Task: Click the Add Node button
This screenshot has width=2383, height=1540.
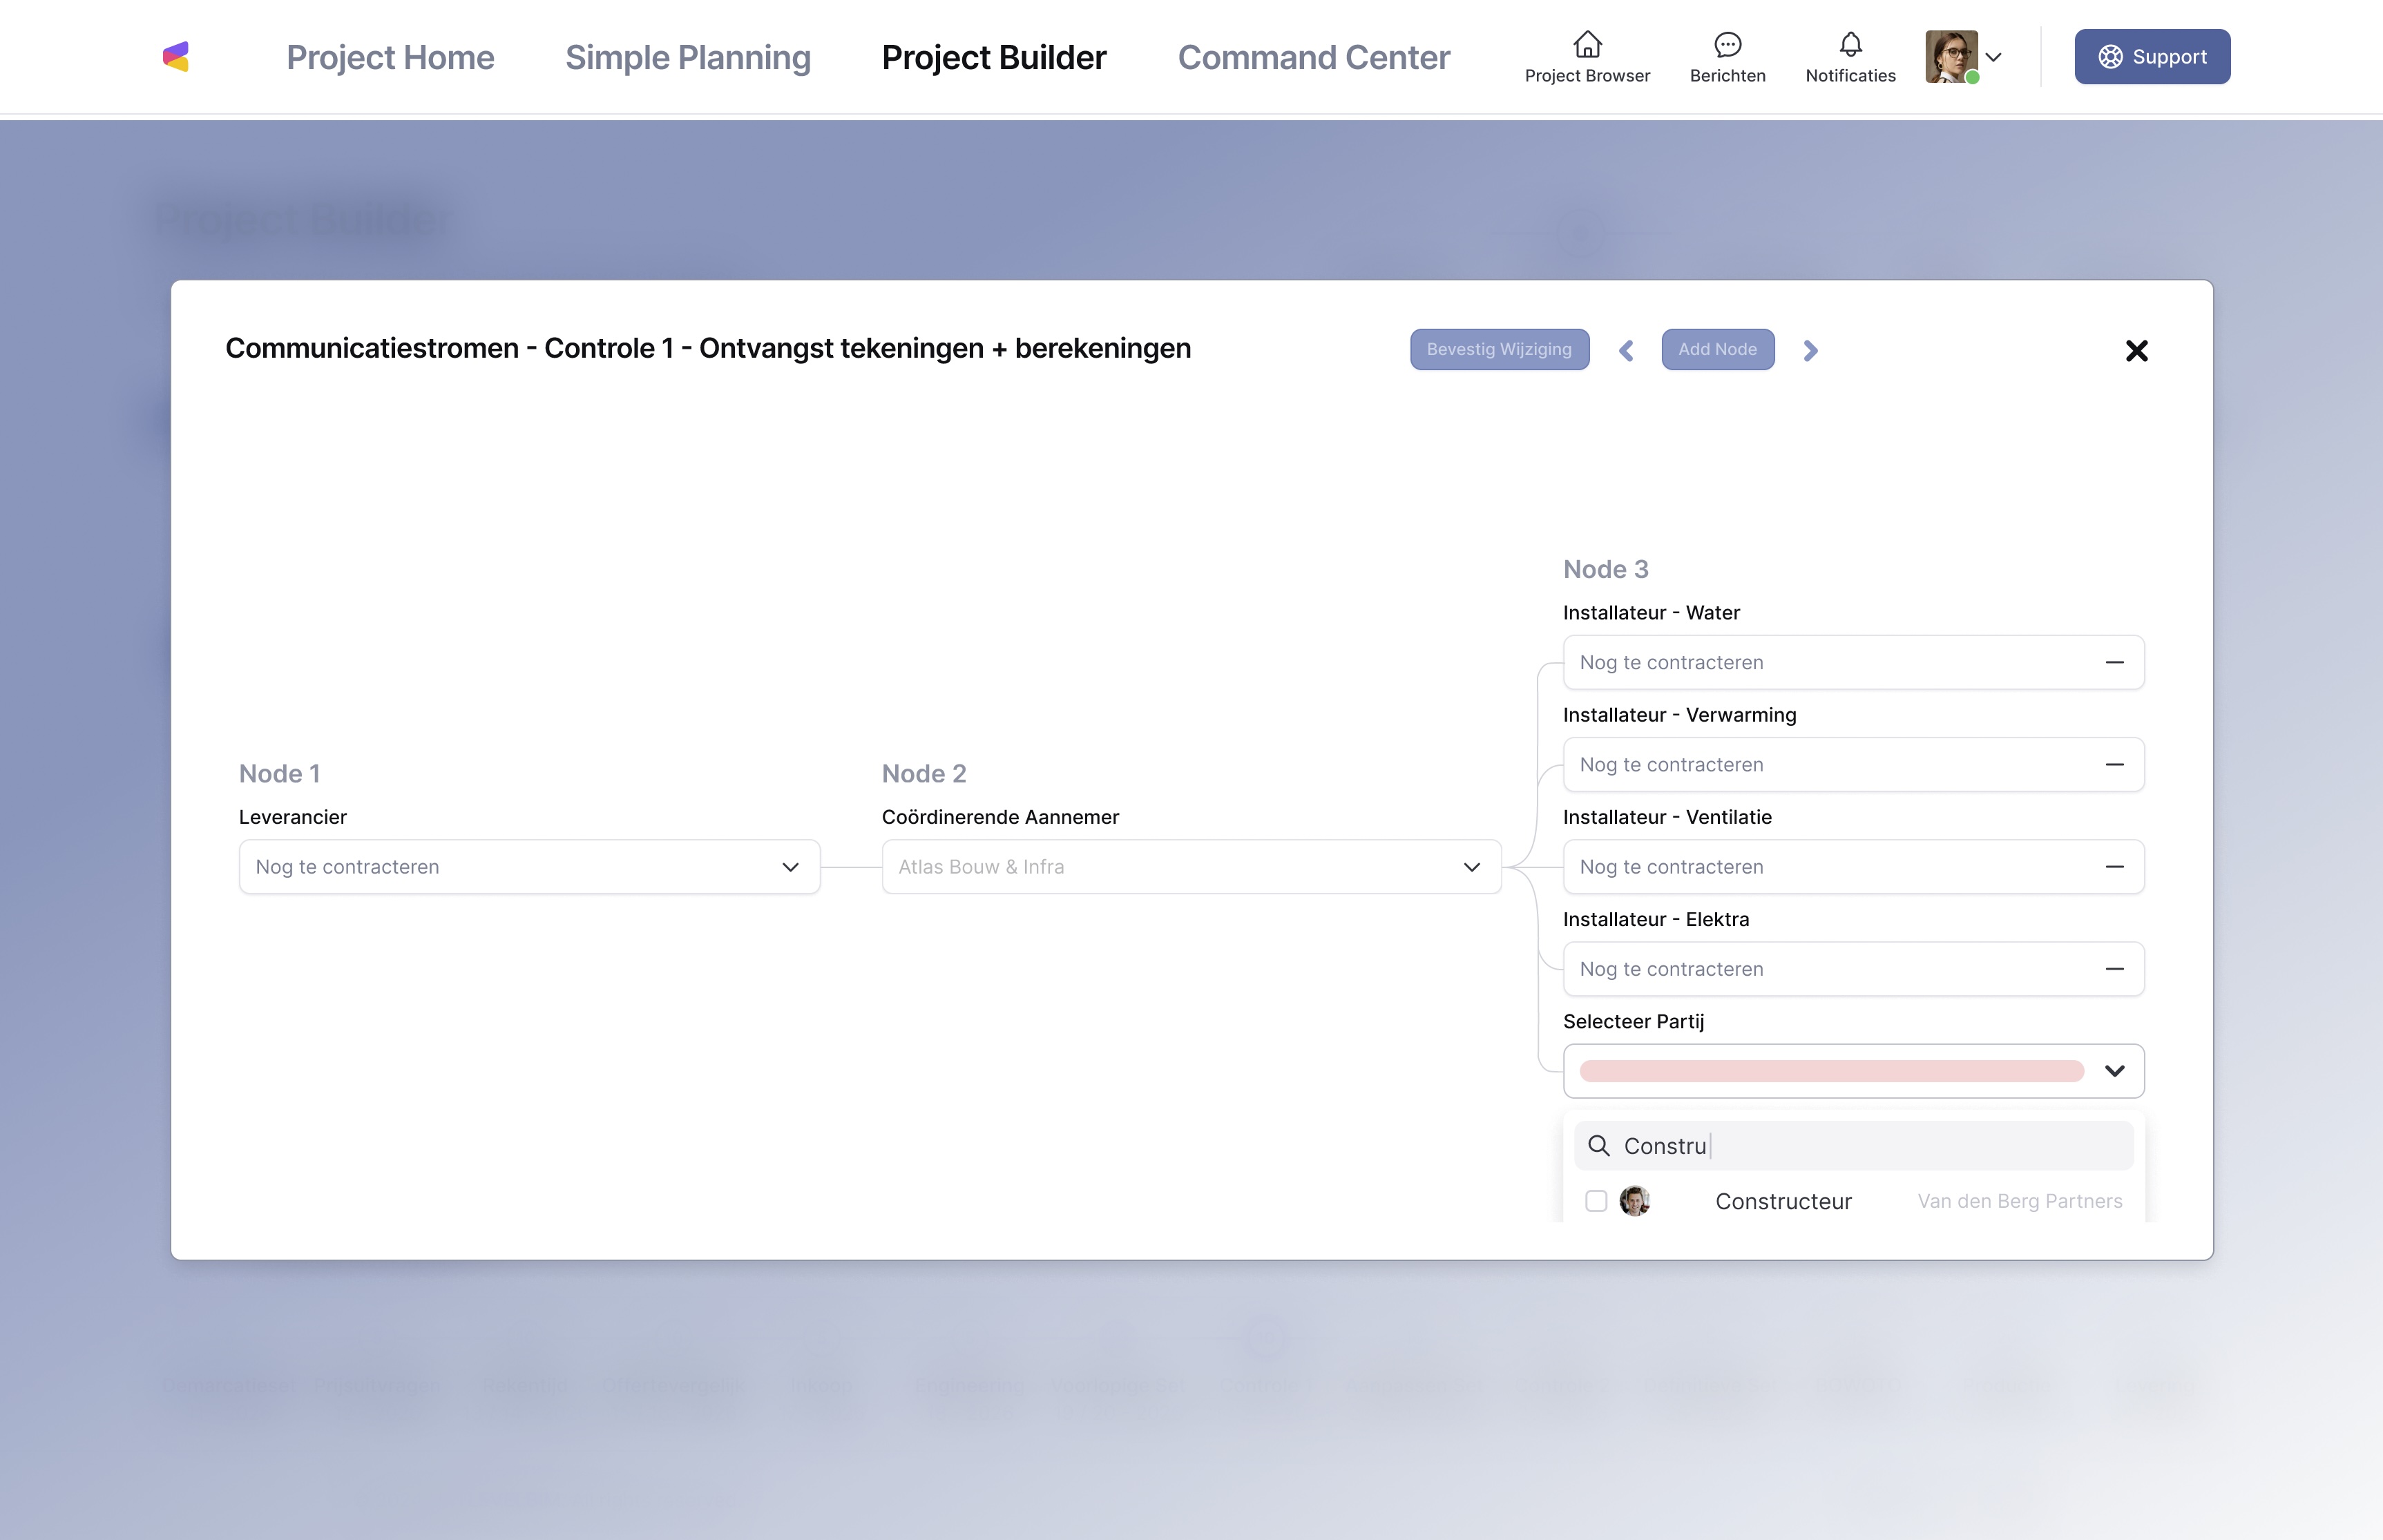Action: (x=1717, y=350)
